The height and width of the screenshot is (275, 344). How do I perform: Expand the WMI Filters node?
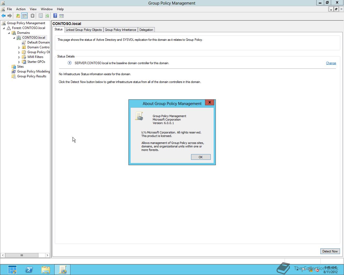(x=19, y=57)
